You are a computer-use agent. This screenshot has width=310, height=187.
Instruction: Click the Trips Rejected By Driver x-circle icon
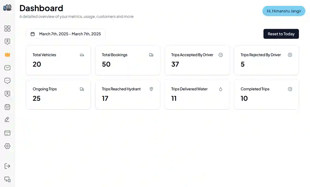(290, 55)
